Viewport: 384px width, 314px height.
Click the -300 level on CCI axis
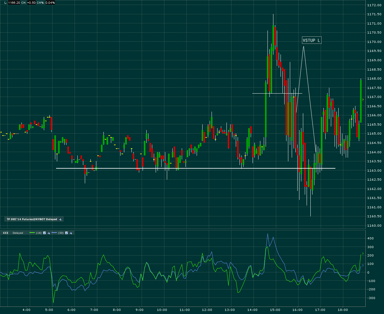371,298
